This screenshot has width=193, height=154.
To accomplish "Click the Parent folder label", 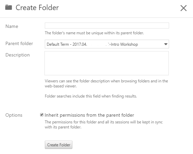I will 19,43.
